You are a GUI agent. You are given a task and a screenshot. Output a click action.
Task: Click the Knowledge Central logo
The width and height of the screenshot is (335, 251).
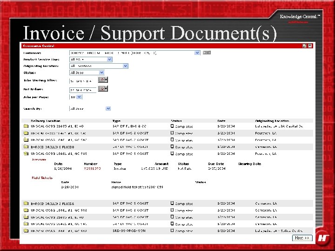point(300,17)
